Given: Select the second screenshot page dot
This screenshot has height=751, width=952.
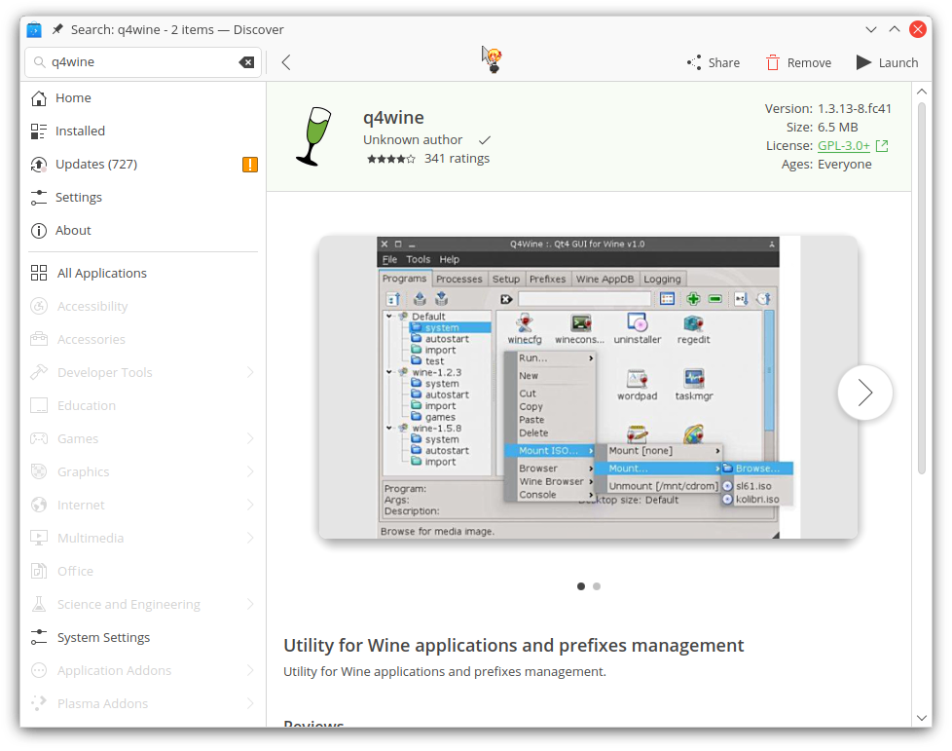Looking at the screenshot, I should click(597, 586).
